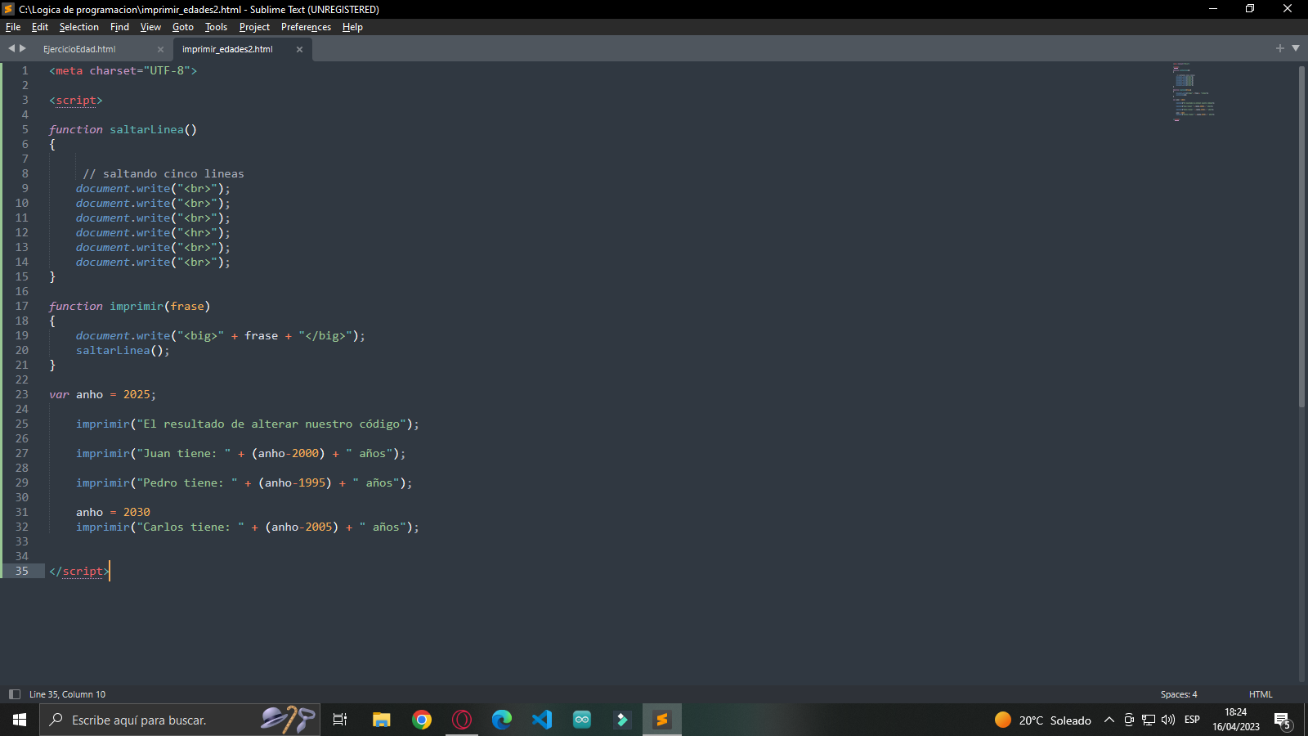Click the closing script tag
The image size is (1308, 736).
[x=78, y=572]
